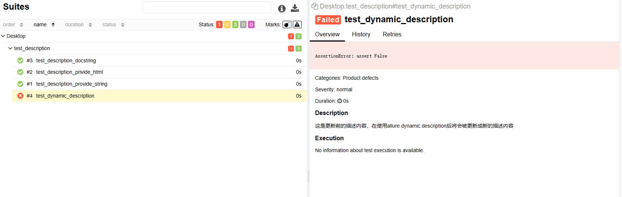
Task: Toggle the new-failed warning triangle mark
Action: [x=297, y=24]
